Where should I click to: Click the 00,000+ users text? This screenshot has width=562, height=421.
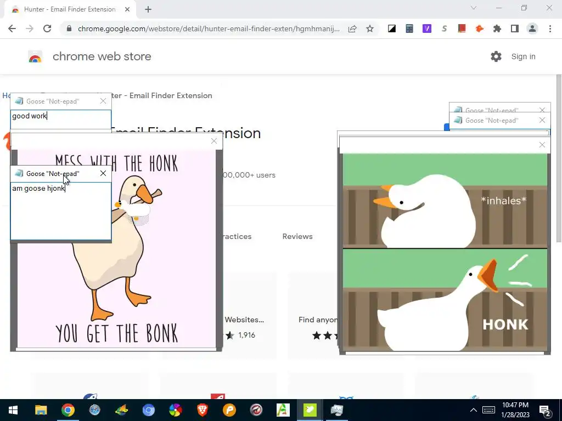tap(249, 175)
